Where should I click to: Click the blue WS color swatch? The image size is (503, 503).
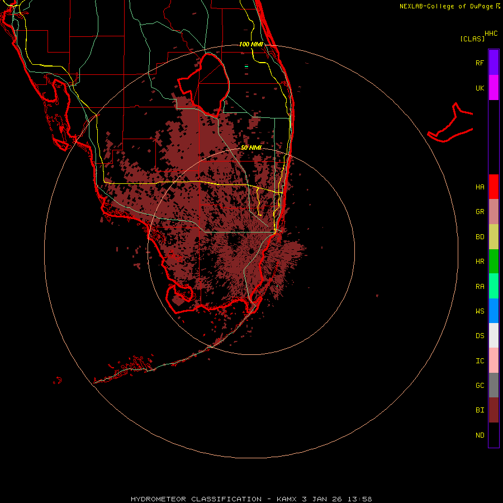click(x=493, y=311)
